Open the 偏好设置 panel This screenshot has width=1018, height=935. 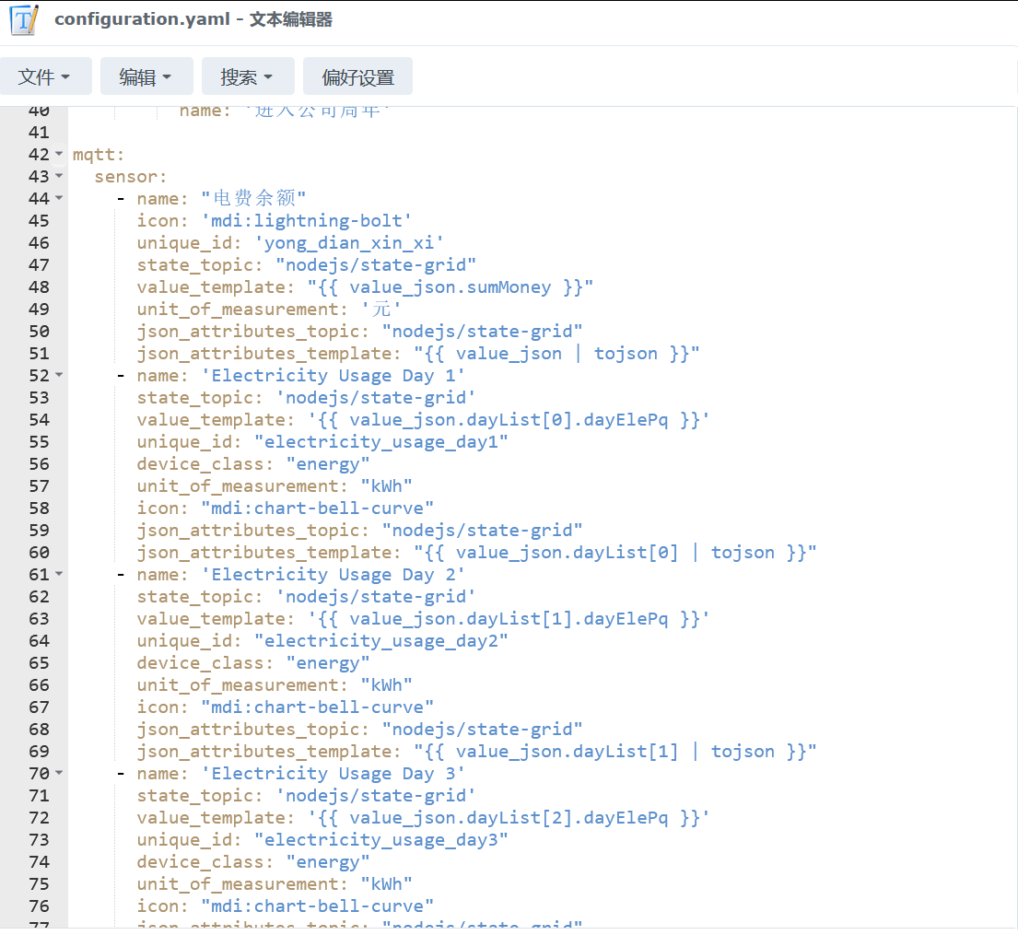coord(357,76)
